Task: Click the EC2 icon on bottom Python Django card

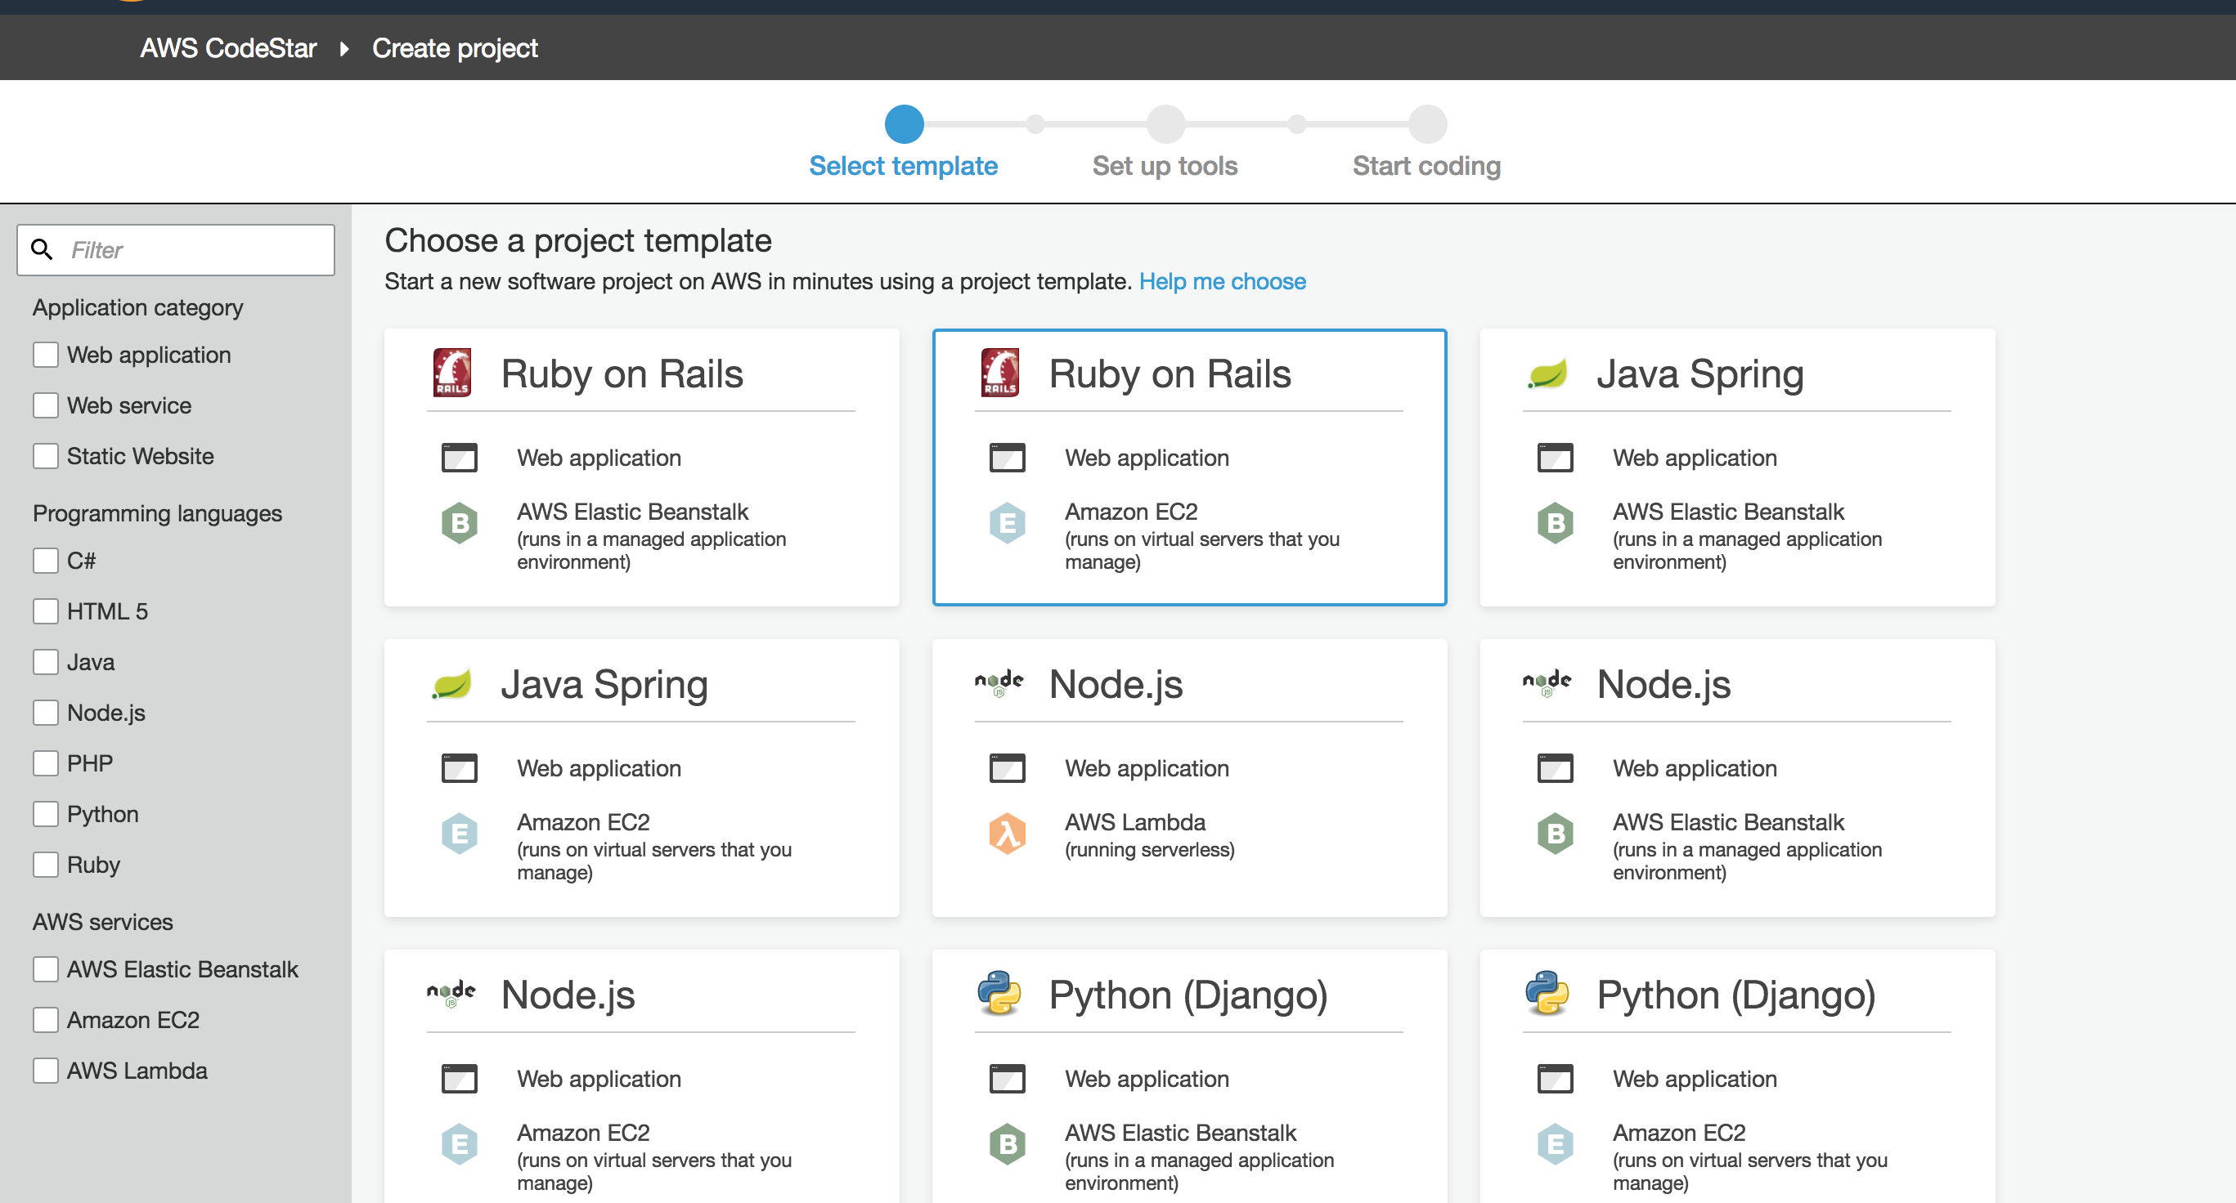Action: [1556, 1143]
